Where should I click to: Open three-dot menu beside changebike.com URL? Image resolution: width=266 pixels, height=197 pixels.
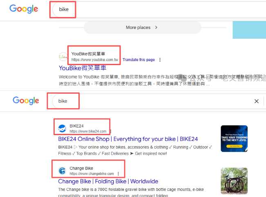(118, 174)
